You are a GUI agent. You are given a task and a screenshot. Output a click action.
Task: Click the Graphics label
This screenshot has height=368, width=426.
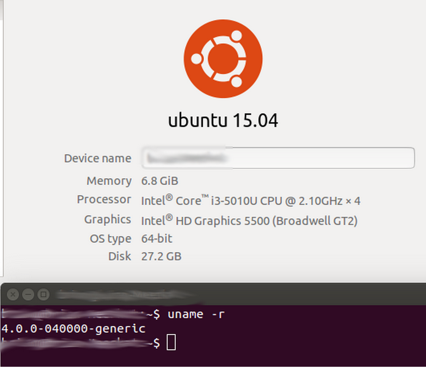click(x=107, y=220)
